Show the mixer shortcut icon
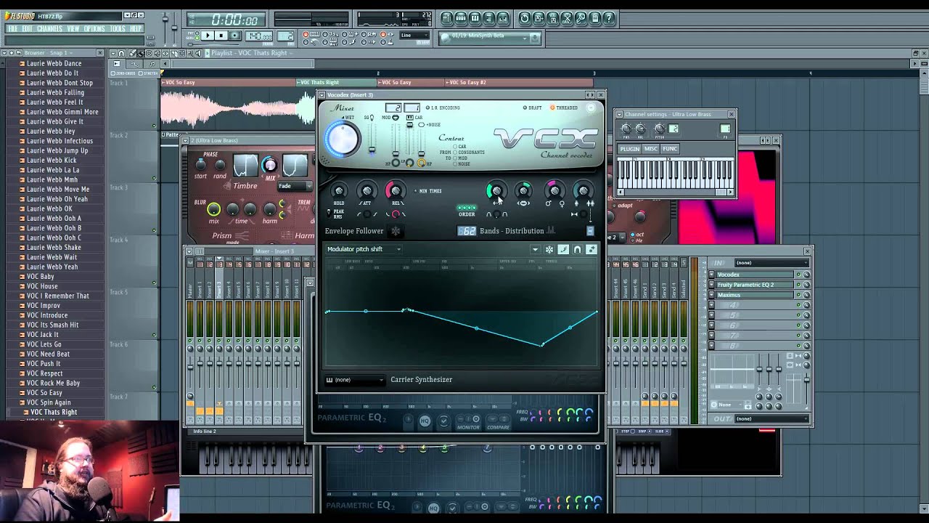 (x=503, y=18)
